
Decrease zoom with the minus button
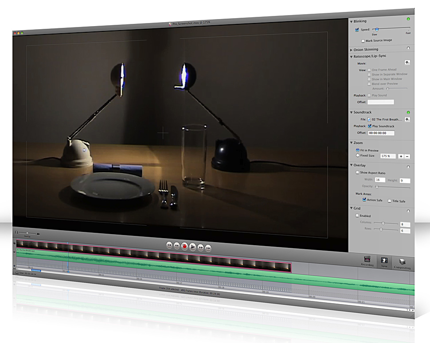[407, 157]
